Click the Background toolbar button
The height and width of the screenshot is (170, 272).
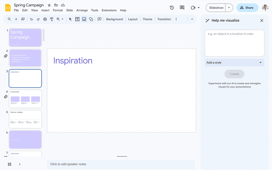click(x=114, y=19)
